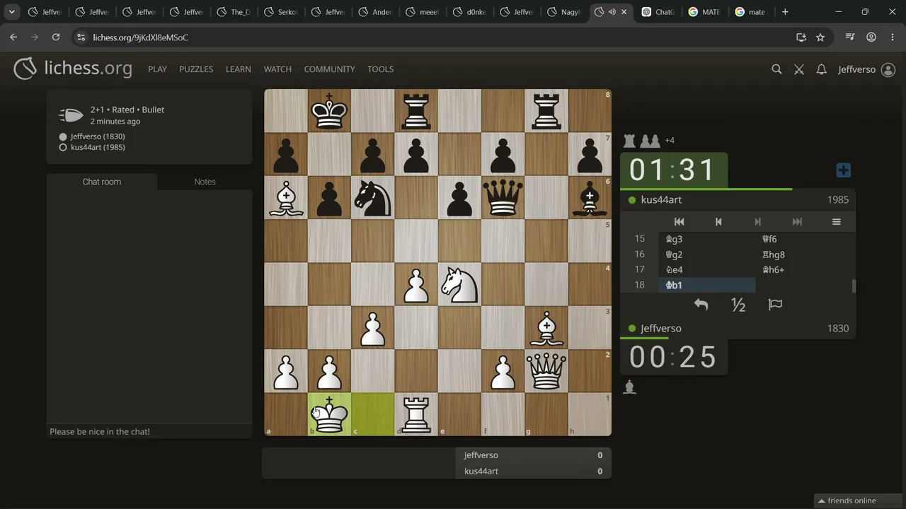This screenshot has width=906, height=509.
Task: Click the white knight on e4
Action: tap(459, 284)
